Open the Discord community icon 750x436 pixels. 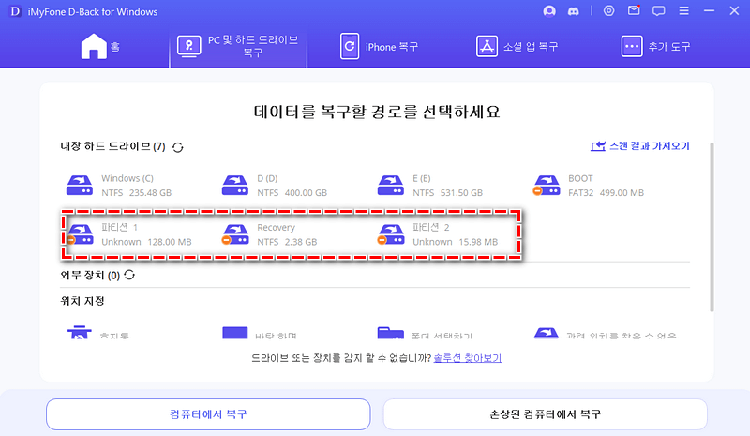[x=573, y=11]
